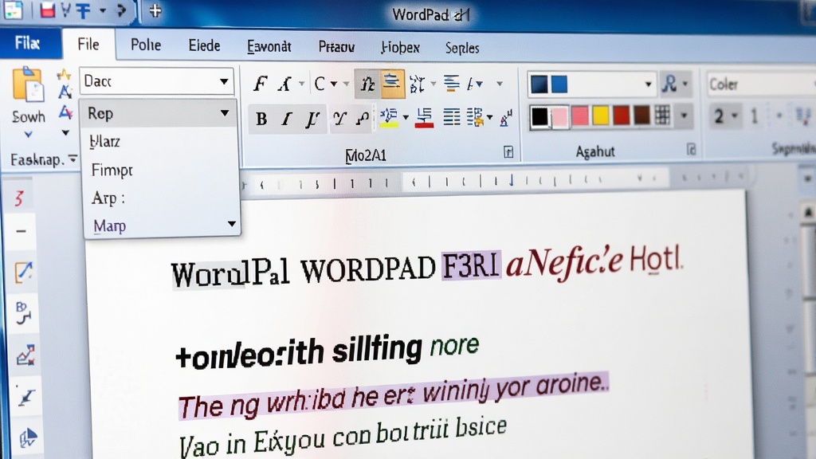Pick the light pink color swatch
This screenshot has height=459, width=816.
click(x=560, y=117)
